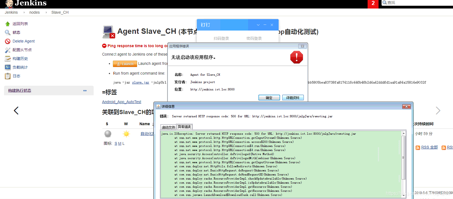
Task: Click the java.io.IOException line in trace
Action: (x=259, y=134)
